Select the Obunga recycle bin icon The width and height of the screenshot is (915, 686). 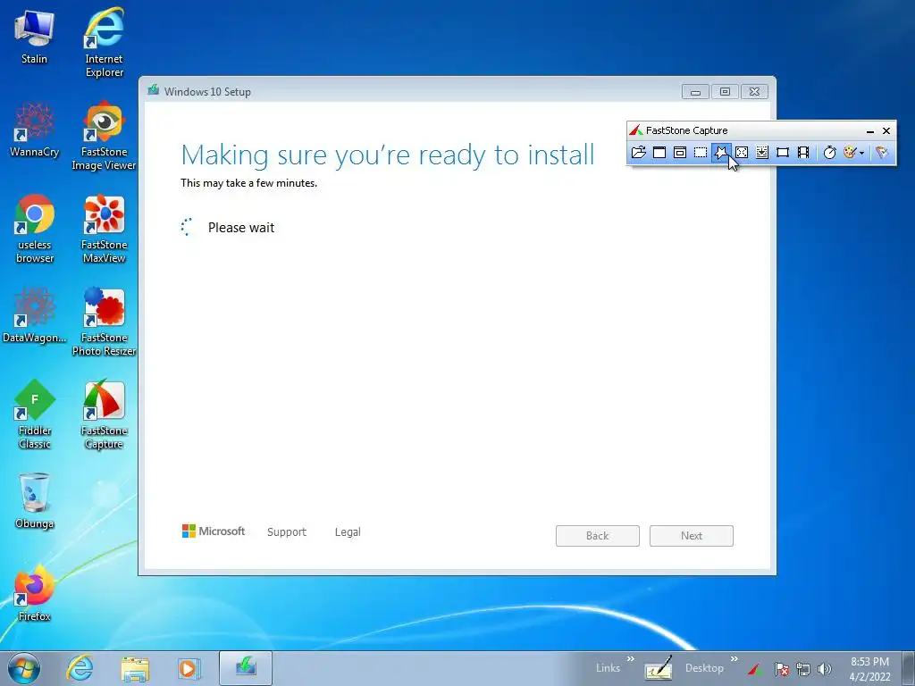coord(34,501)
